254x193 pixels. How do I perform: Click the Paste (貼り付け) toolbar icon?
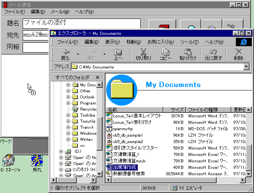(188, 54)
